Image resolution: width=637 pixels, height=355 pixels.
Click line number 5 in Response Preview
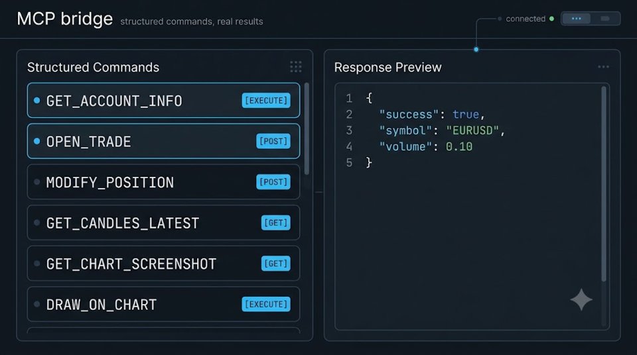pyautogui.click(x=349, y=163)
